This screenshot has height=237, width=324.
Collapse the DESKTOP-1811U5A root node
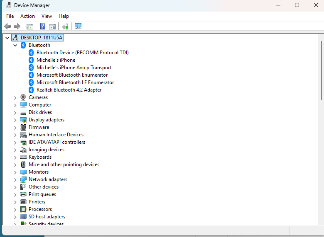click(7, 38)
